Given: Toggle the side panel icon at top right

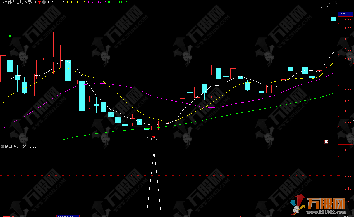Looking at the screenshot, I should [x=335, y=2].
